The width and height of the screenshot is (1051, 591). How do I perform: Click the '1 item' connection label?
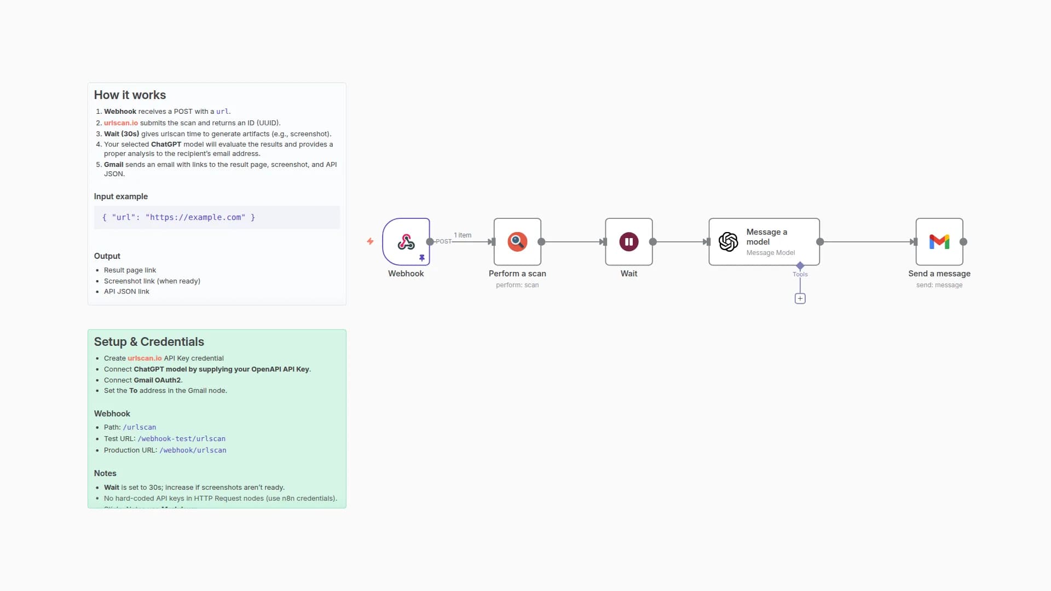(x=463, y=235)
